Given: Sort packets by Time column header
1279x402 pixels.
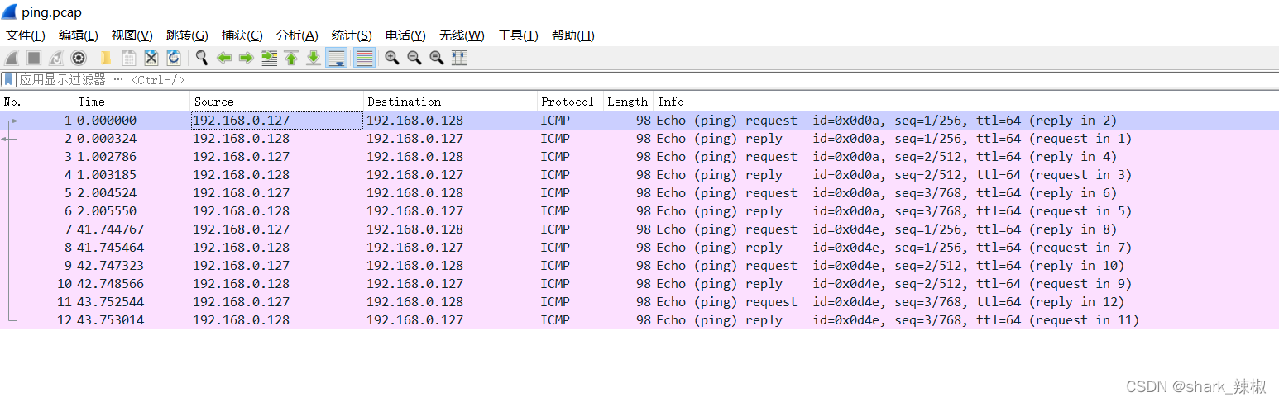Looking at the screenshot, I should (x=91, y=102).
